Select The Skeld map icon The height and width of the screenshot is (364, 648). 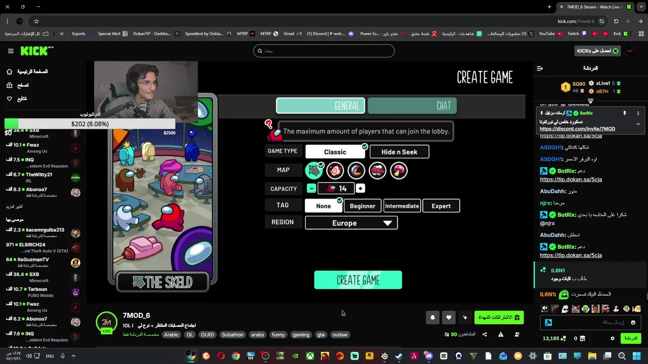click(x=314, y=171)
